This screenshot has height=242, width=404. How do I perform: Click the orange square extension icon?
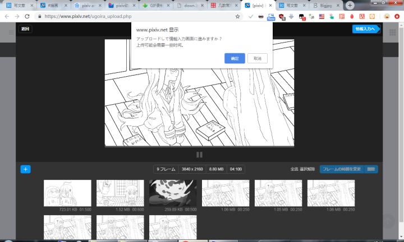click(x=372, y=16)
